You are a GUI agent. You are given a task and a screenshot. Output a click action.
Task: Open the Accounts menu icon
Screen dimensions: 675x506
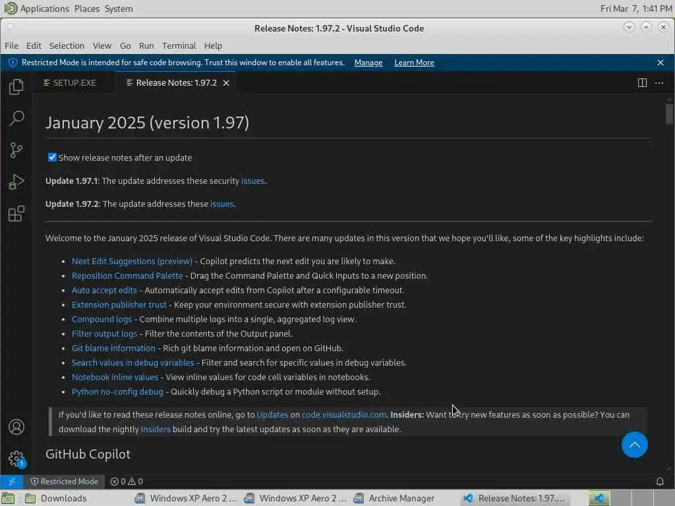[x=16, y=427]
